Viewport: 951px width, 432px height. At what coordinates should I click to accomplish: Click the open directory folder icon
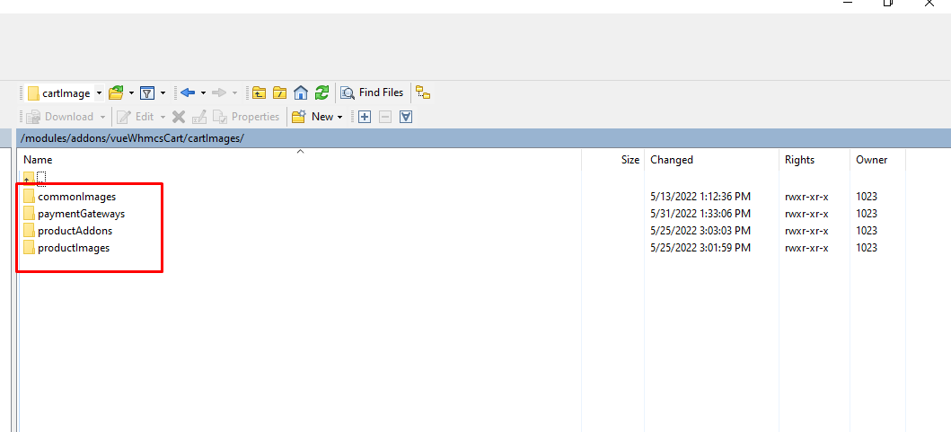click(115, 93)
